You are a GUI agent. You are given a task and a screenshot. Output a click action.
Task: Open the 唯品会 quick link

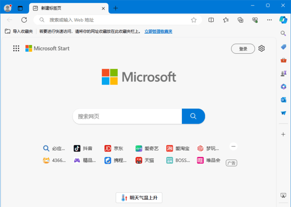click(209, 161)
